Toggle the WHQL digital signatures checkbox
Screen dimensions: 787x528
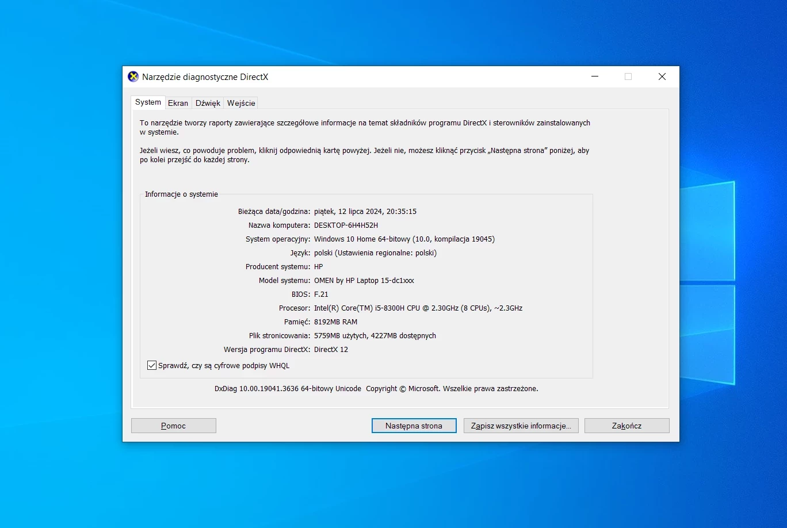pos(152,365)
